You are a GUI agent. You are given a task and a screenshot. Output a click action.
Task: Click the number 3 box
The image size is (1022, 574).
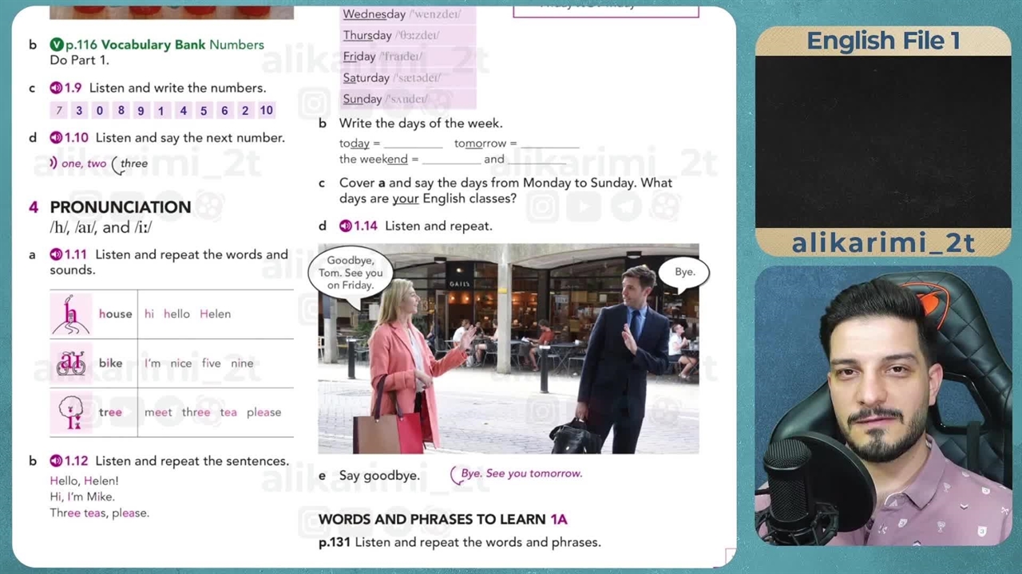tap(79, 111)
